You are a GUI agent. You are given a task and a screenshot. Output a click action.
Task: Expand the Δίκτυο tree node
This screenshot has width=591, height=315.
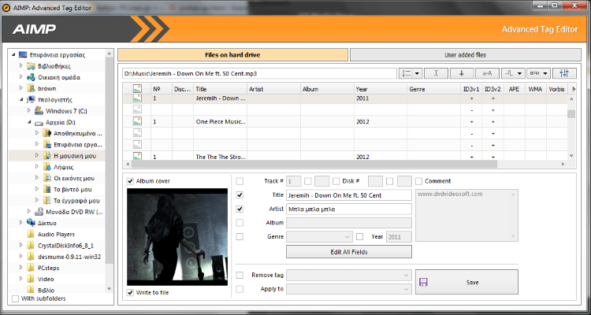click(21, 223)
